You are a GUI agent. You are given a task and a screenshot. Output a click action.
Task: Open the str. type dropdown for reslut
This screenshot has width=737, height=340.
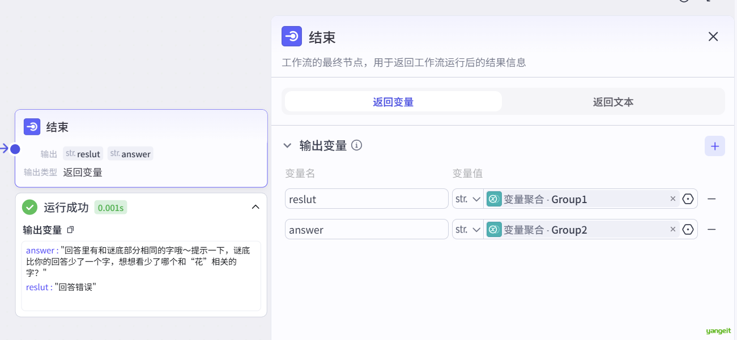(x=467, y=199)
